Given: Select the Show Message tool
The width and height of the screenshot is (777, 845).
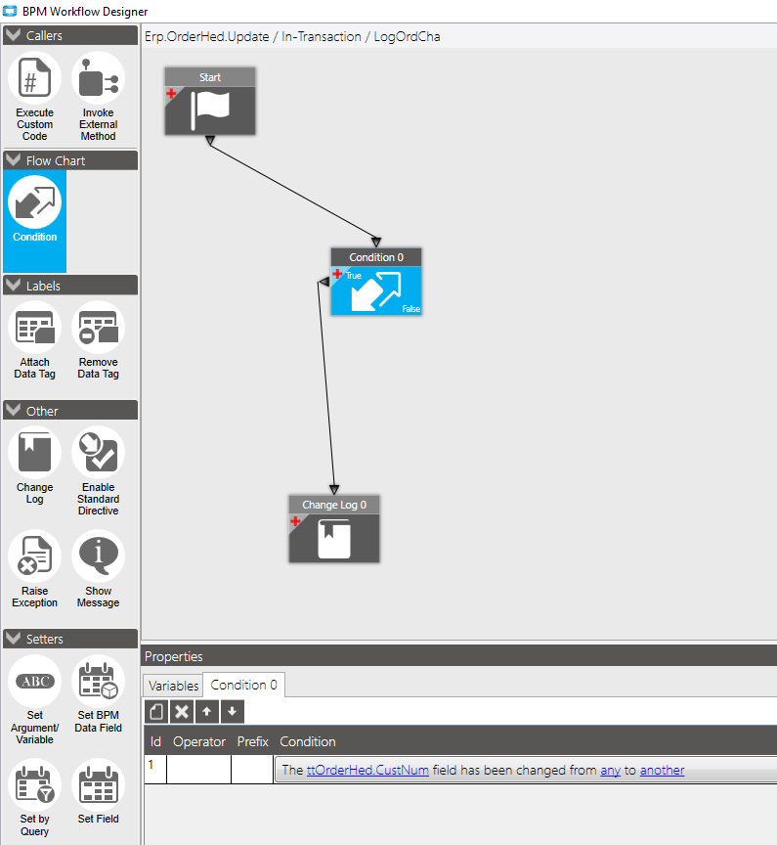Looking at the screenshot, I should point(98,569).
